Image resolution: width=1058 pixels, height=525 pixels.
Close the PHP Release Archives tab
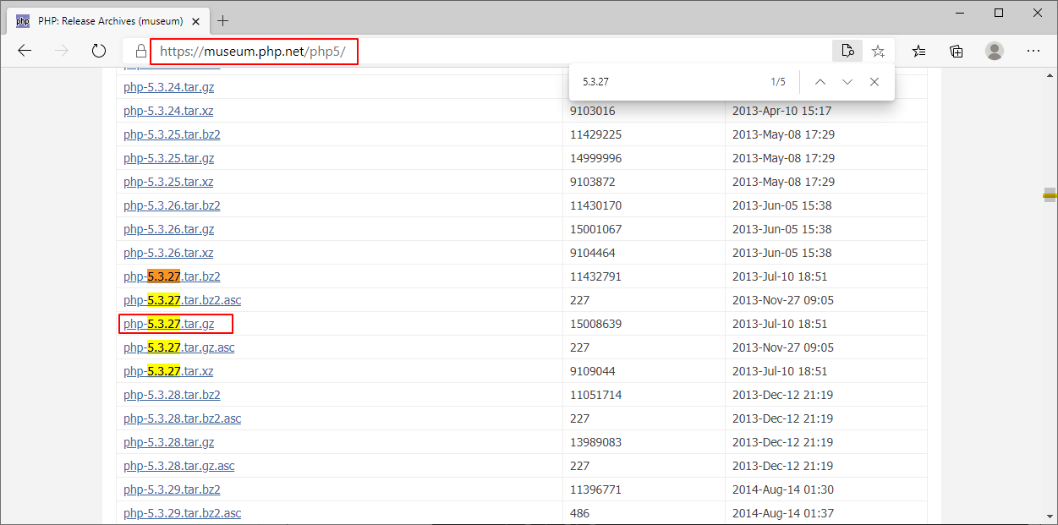195,20
